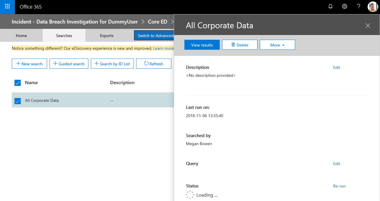
Task: Edit the Description field
Action: click(336, 67)
